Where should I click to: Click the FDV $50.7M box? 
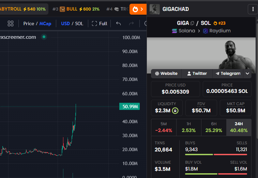pos(201,108)
